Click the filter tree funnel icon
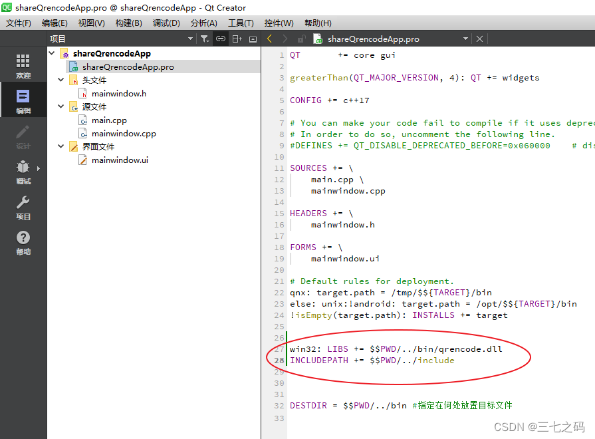Image resolution: width=595 pixels, height=439 pixels. click(x=205, y=39)
